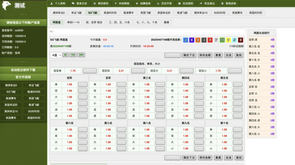The image size is (295, 165).
Task: Click the top 全选 select-all button
Action: point(228,55)
